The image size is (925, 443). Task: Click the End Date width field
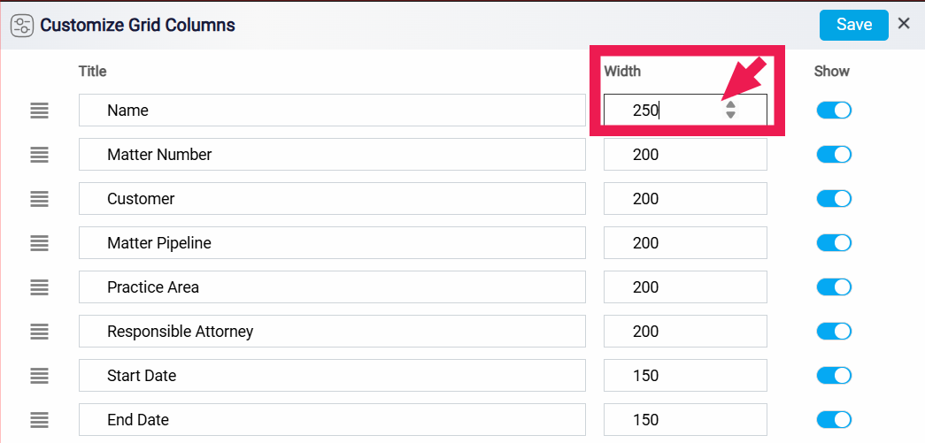pyautogui.click(x=685, y=419)
